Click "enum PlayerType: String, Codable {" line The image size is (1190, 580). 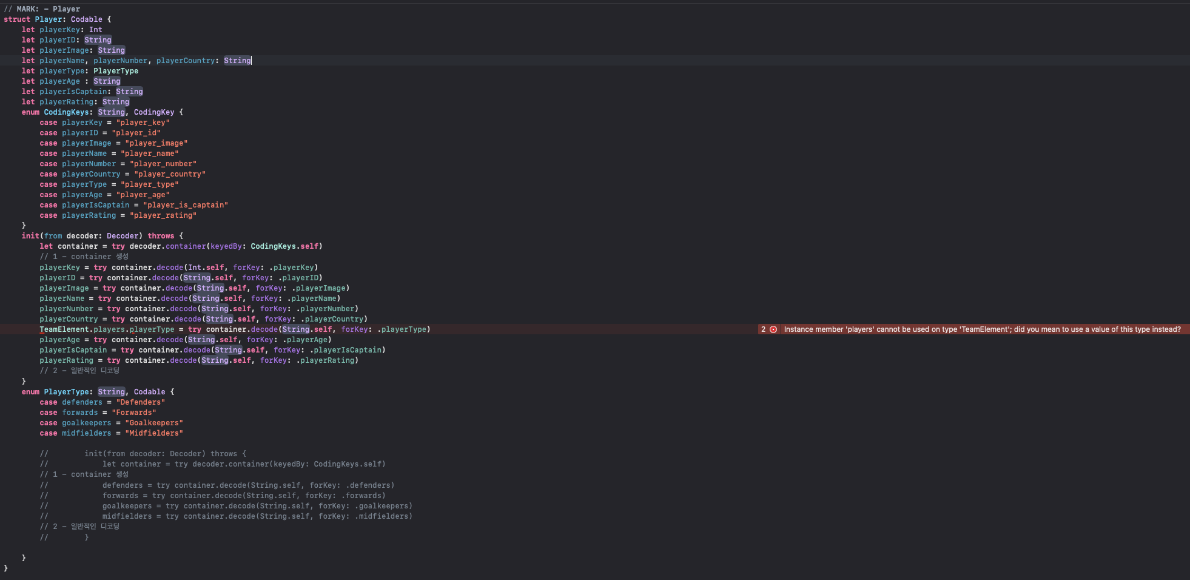click(x=98, y=392)
